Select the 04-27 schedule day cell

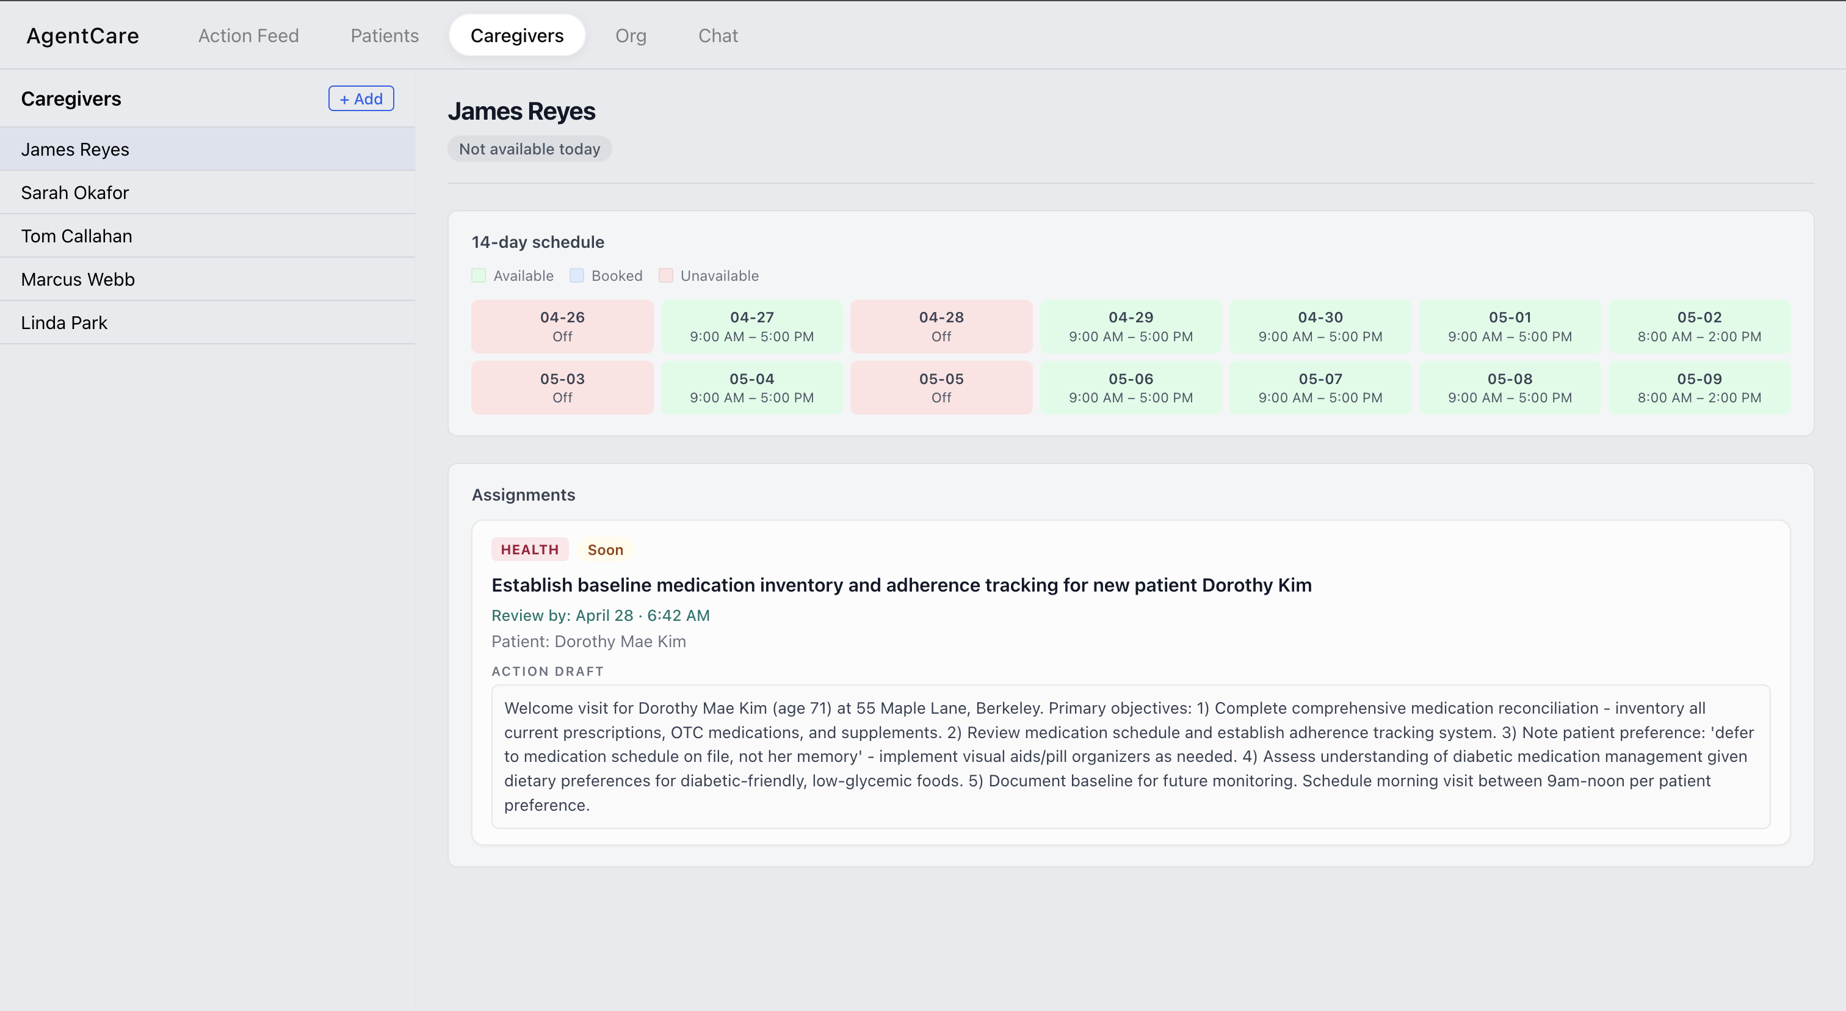click(x=751, y=326)
